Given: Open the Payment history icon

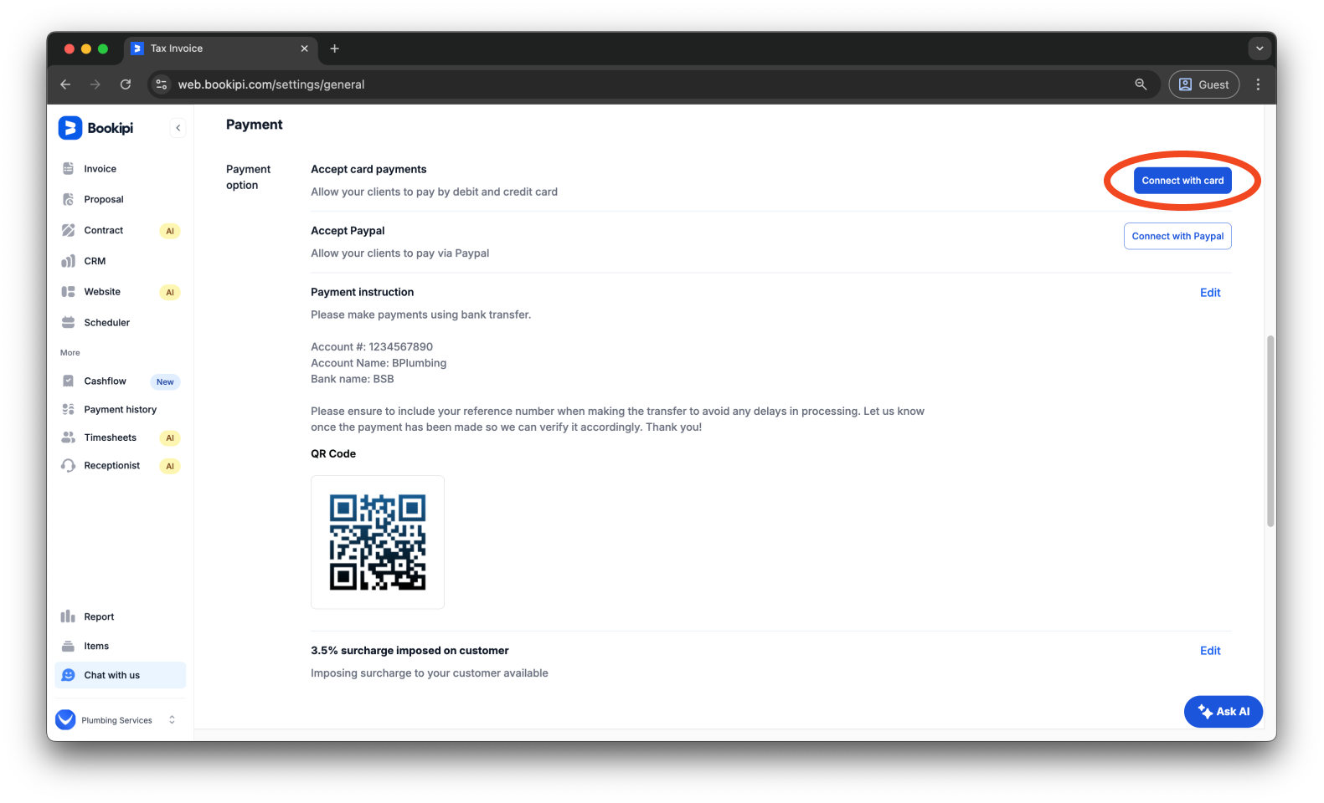Looking at the screenshot, I should (x=69, y=409).
